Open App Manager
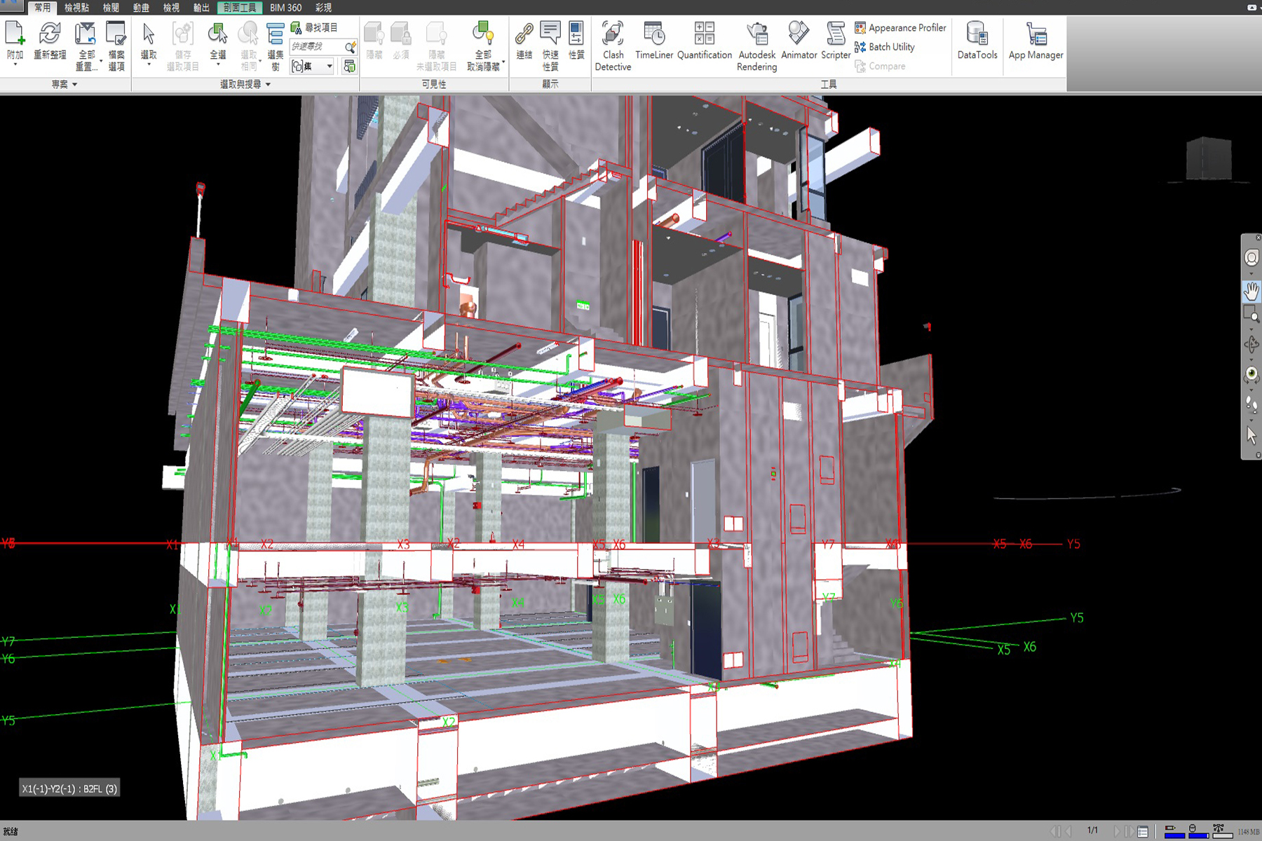Image resolution: width=1262 pixels, height=841 pixels. click(x=1036, y=41)
